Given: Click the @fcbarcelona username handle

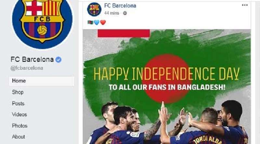Looking at the screenshot, I should 27,68.
